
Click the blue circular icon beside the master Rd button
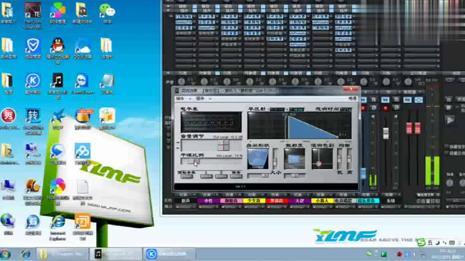point(418,100)
